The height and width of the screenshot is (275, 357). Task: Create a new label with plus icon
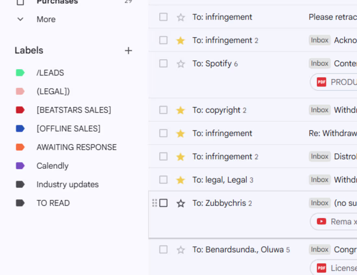coord(129,51)
